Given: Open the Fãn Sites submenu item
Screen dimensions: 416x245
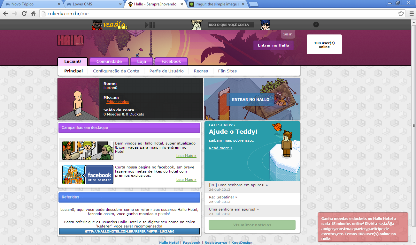Looking at the screenshot, I should [227, 71].
